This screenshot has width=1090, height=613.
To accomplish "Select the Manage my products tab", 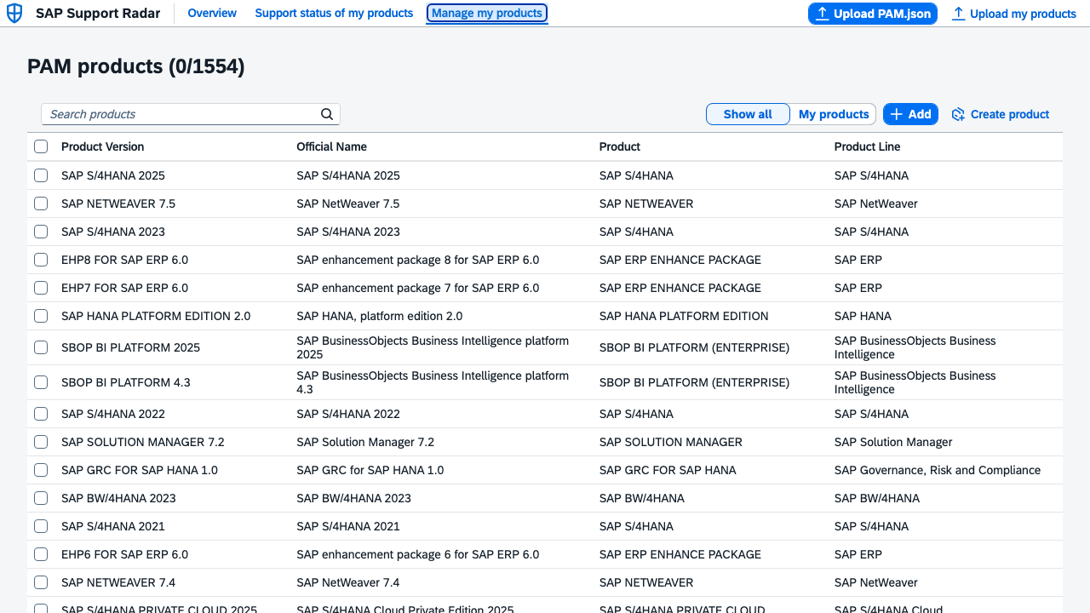I will (487, 14).
